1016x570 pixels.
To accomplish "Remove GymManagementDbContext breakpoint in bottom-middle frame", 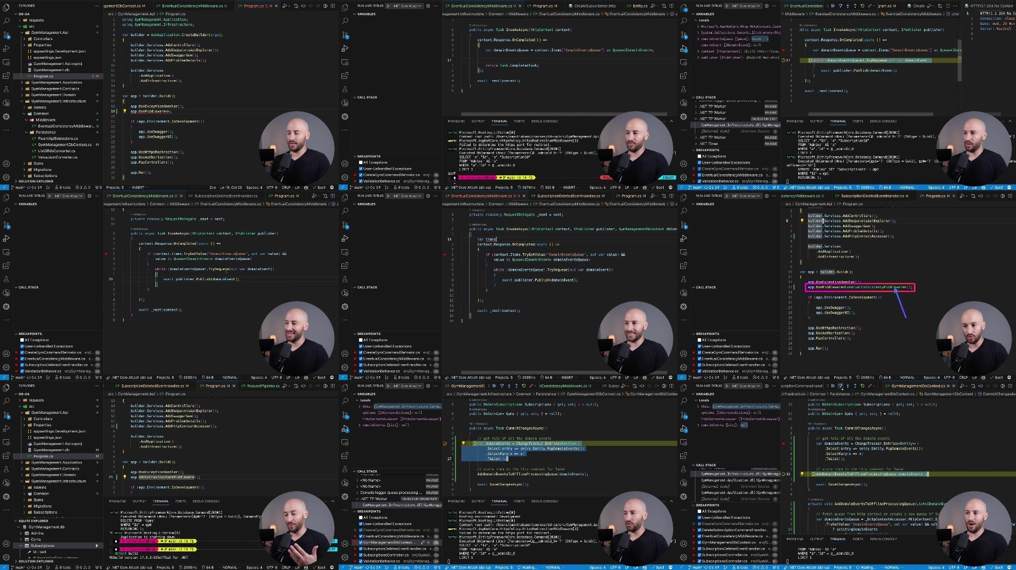I will (x=428, y=542).
